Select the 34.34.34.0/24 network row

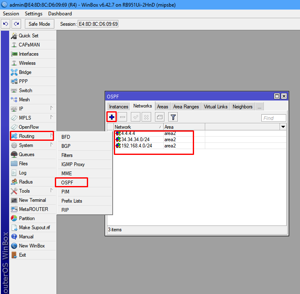[197, 140]
